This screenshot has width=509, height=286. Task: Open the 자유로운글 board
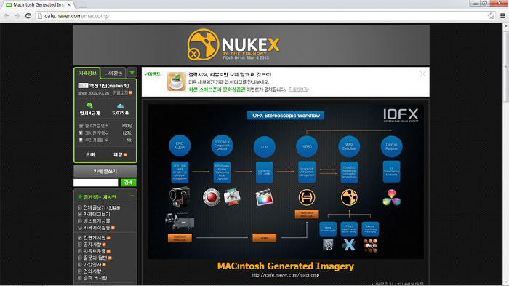coord(94,251)
